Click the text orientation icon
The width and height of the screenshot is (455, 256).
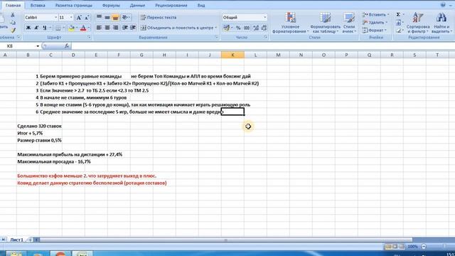click(125, 17)
